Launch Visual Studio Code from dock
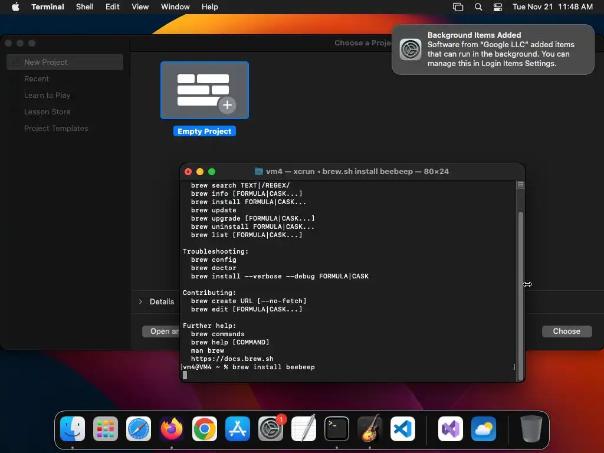Image resolution: width=604 pixels, height=453 pixels. [403, 428]
